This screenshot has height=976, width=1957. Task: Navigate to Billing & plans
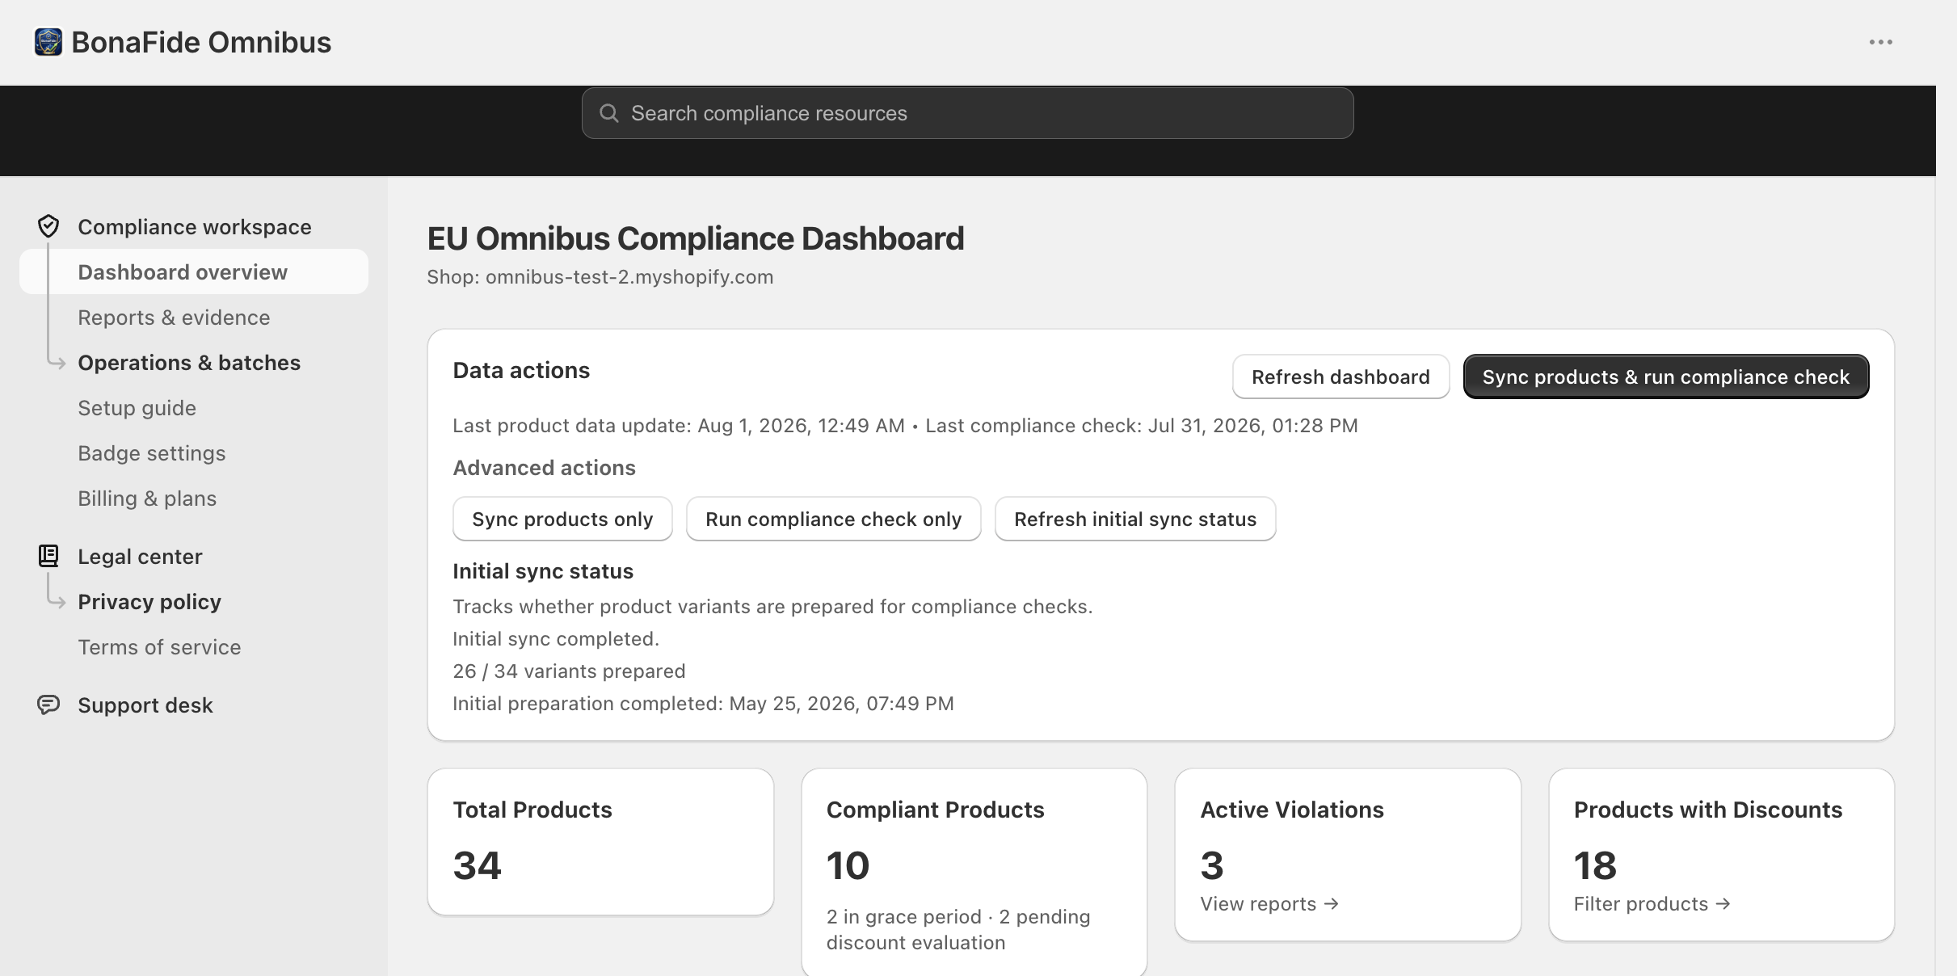pyautogui.click(x=147, y=499)
